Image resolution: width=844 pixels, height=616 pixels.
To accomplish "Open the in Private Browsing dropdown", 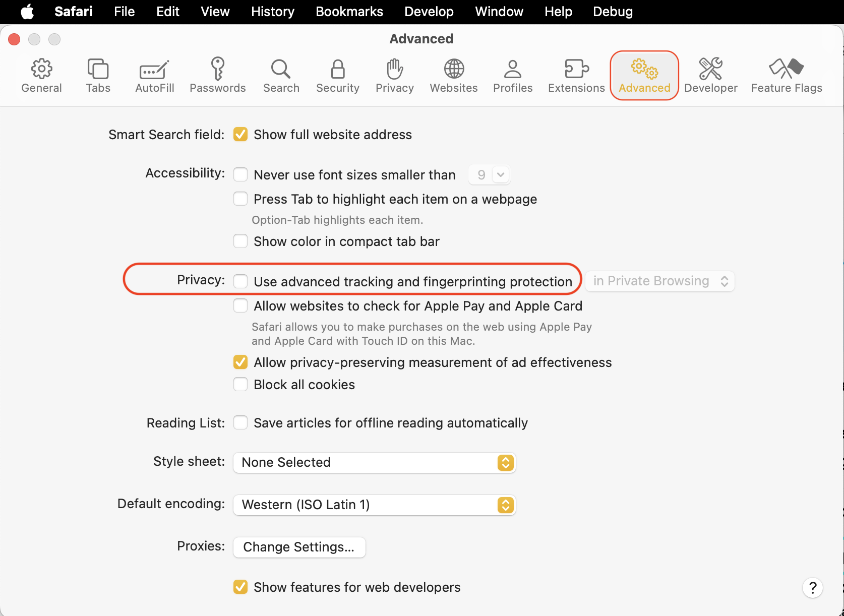I will pyautogui.click(x=660, y=281).
